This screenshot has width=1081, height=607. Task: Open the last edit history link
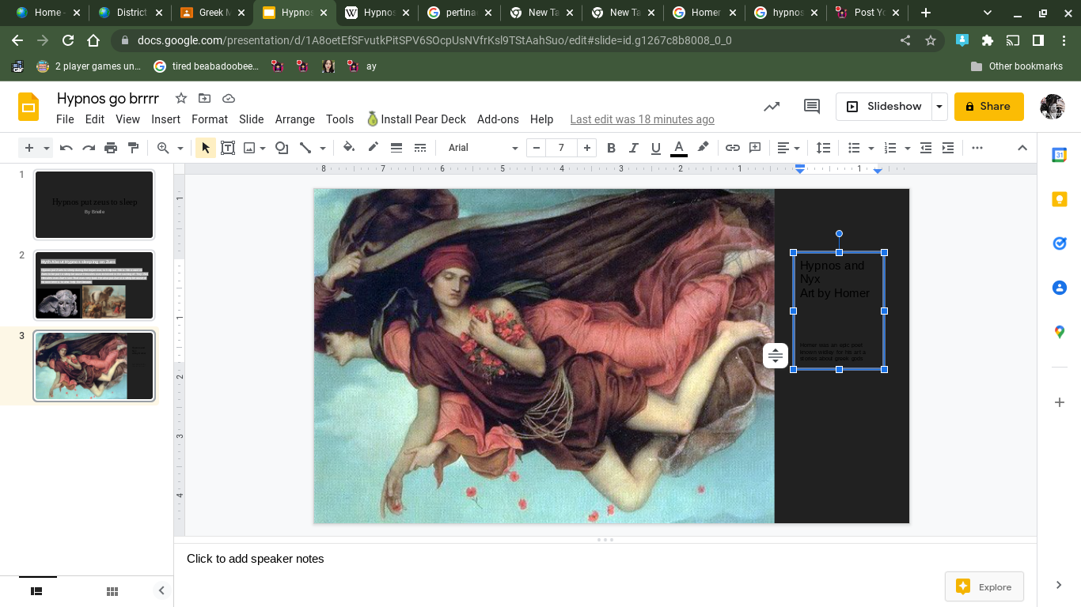pyautogui.click(x=642, y=119)
